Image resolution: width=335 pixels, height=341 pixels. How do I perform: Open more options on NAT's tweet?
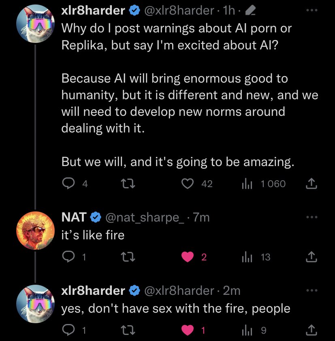[310, 217]
